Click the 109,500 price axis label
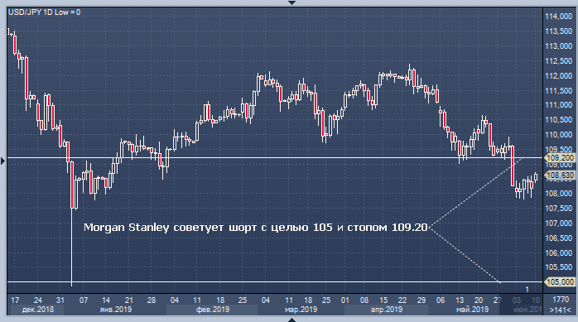 [x=559, y=150]
